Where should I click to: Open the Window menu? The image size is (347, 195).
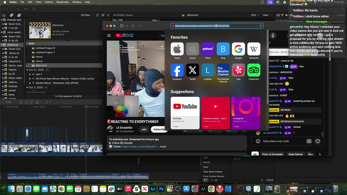[77, 2]
